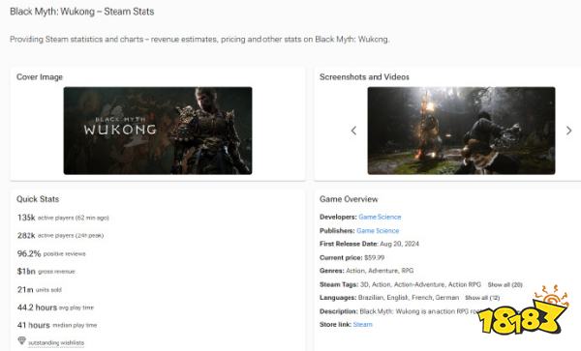This screenshot has width=581, height=351.
Task: Click the Black Myth: Wukong page title
Action: pyautogui.click(x=82, y=12)
